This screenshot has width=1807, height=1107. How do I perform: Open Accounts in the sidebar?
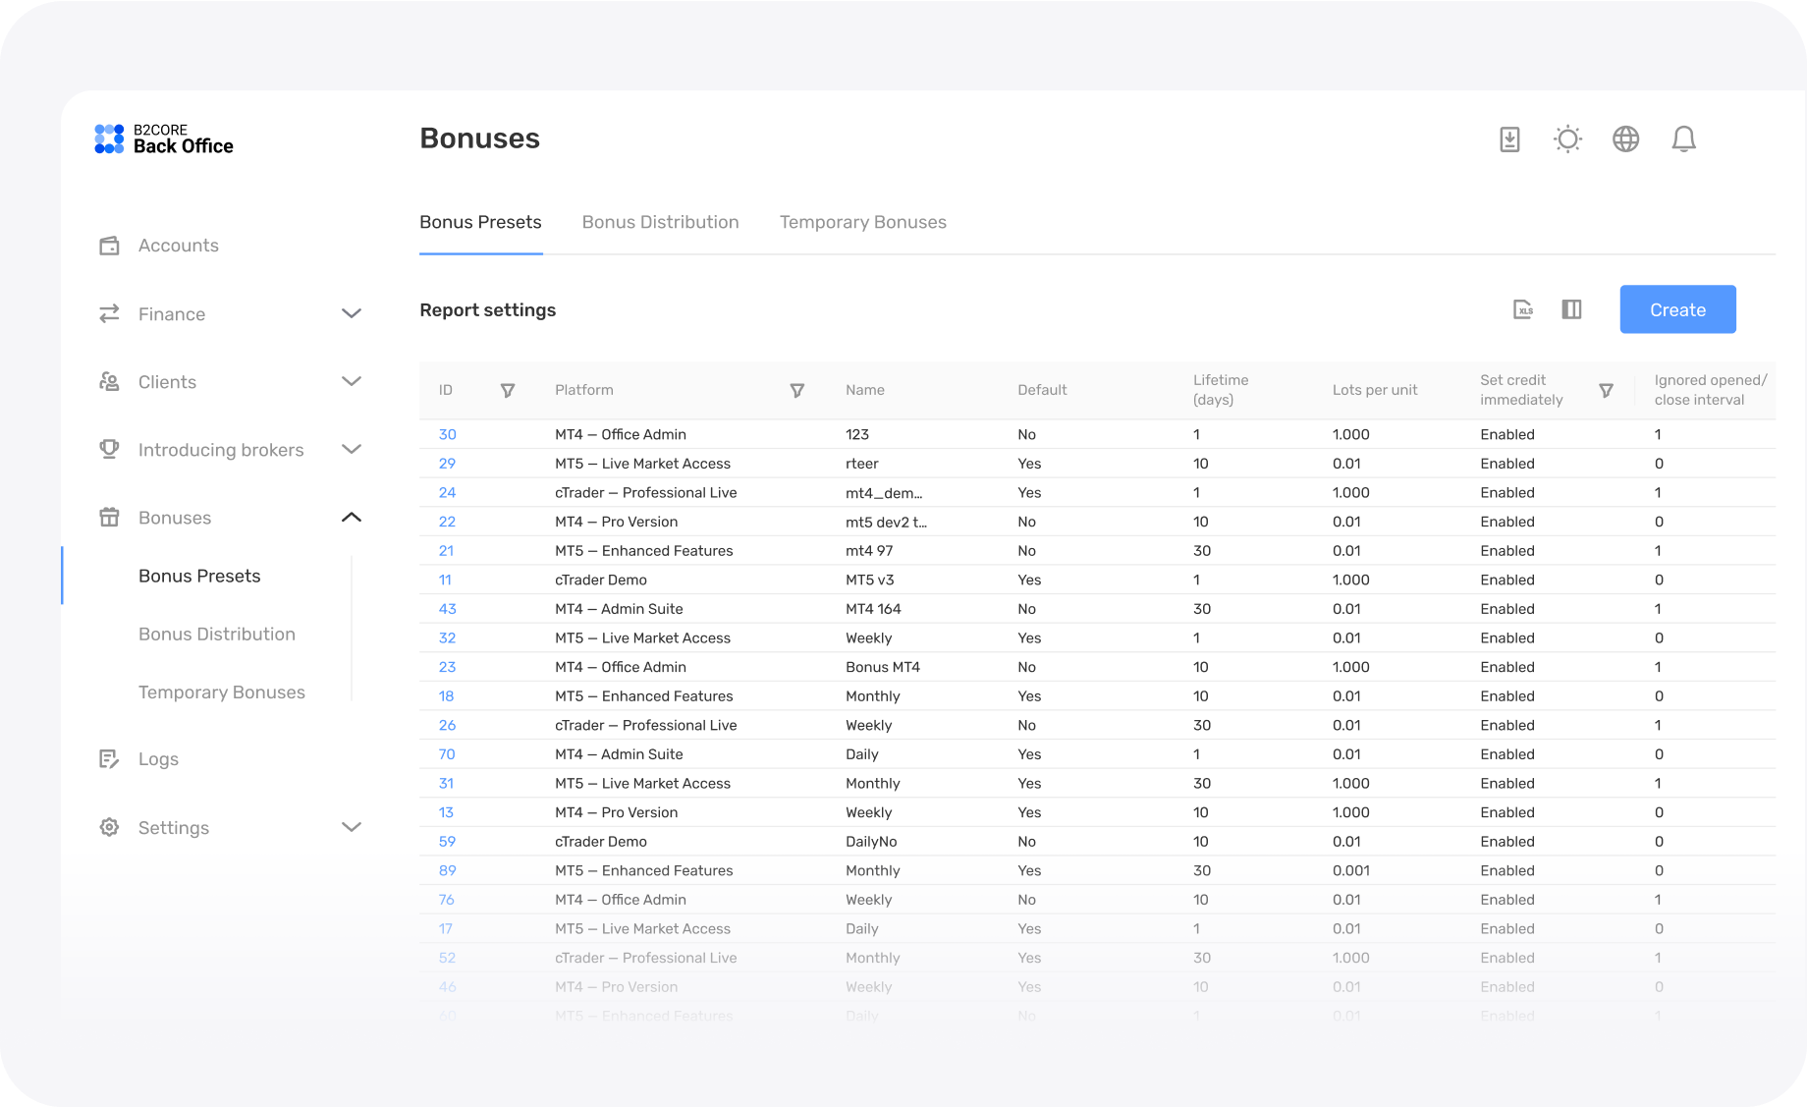tap(179, 246)
